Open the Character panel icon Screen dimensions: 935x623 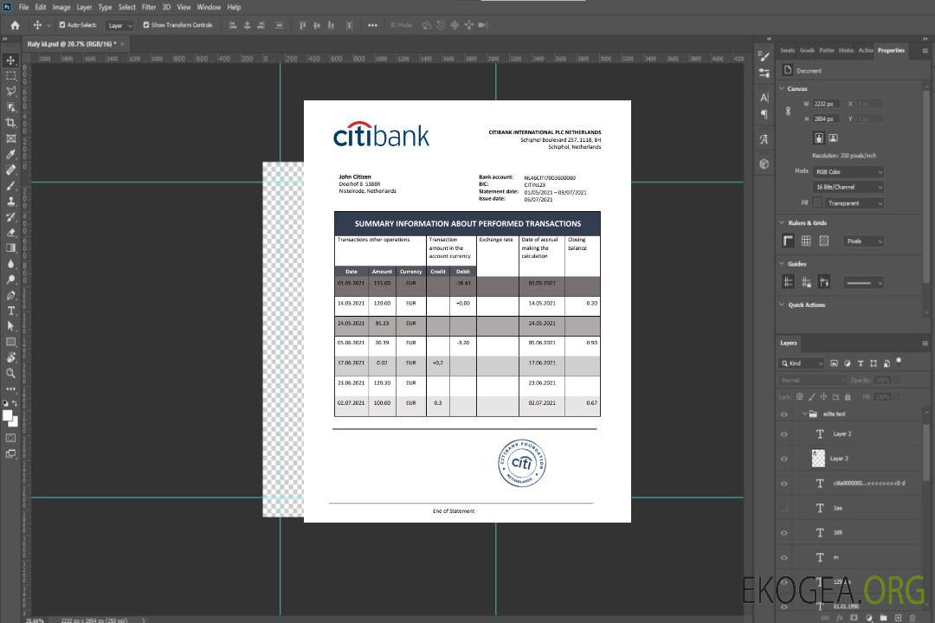(x=764, y=98)
